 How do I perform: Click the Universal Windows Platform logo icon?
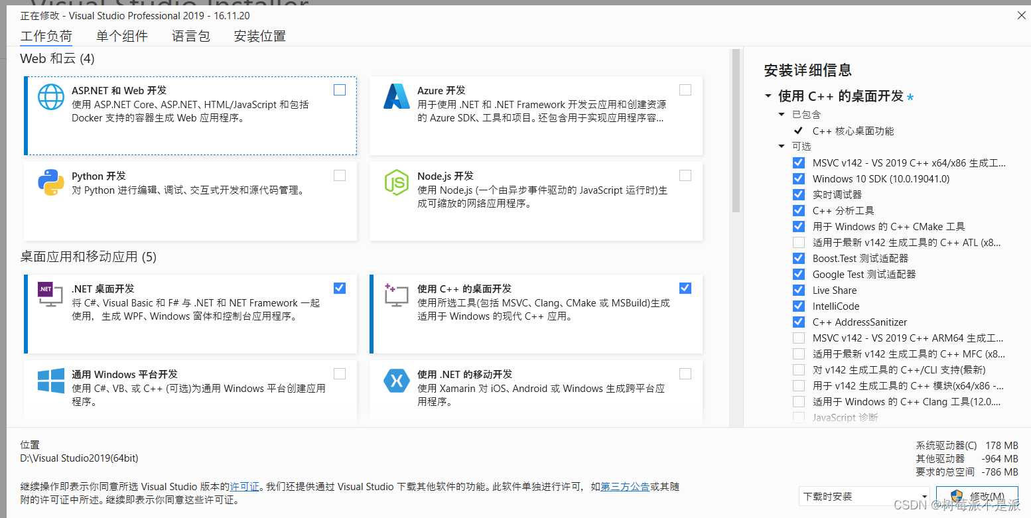coord(51,381)
